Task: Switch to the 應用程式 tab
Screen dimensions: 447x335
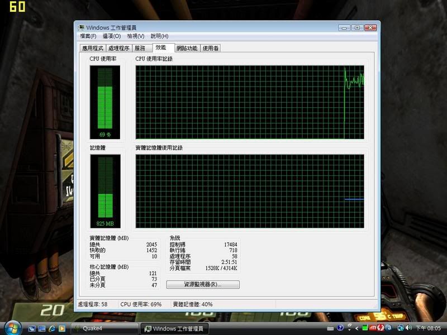Action: [92, 49]
